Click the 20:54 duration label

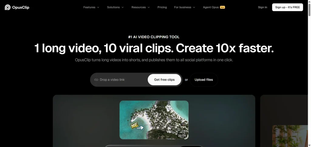click(182, 136)
